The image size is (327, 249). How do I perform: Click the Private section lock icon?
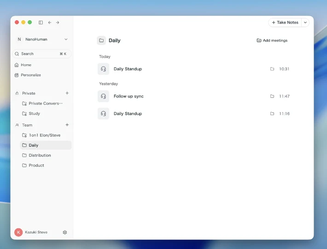click(17, 93)
